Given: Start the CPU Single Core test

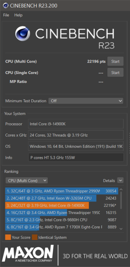Looking at the screenshot, I should [x=115, y=73].
